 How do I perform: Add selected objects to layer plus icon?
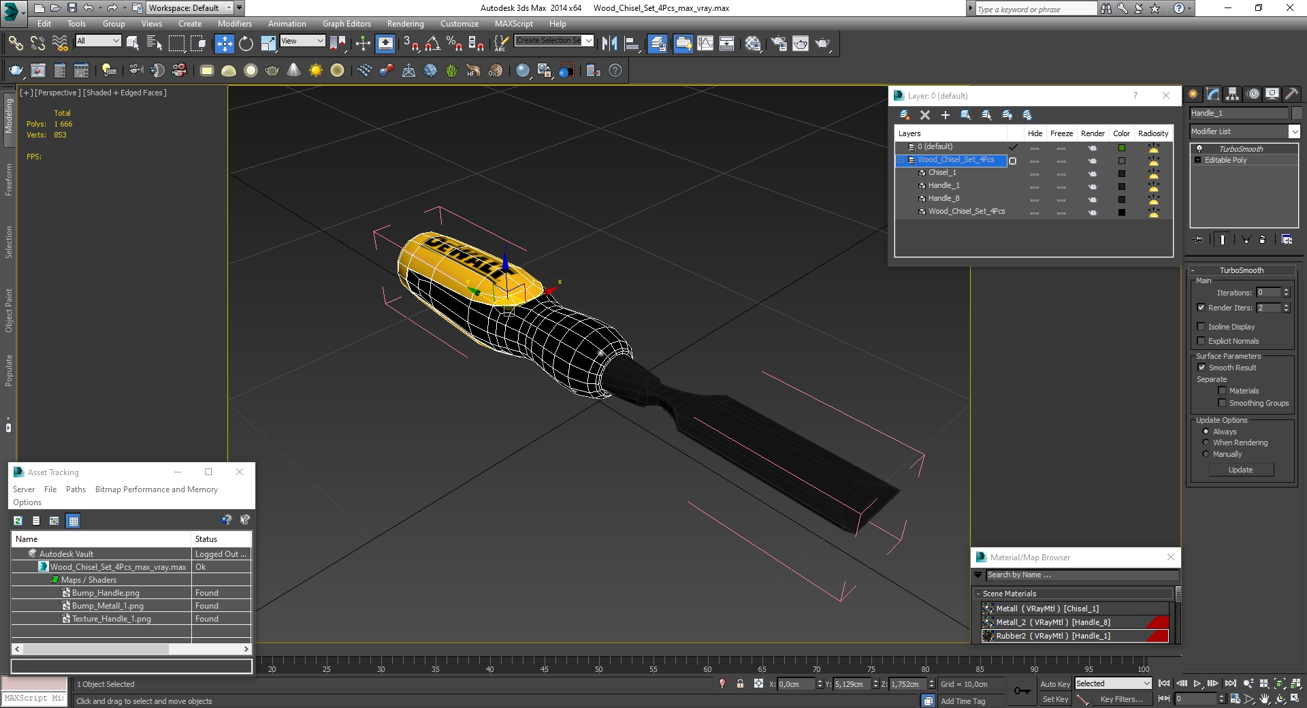(946, 115)
